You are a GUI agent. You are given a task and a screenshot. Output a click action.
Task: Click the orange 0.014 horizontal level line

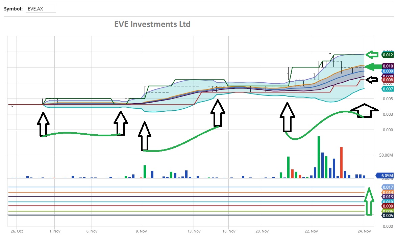pyautogui.click(x=186, y=192)
